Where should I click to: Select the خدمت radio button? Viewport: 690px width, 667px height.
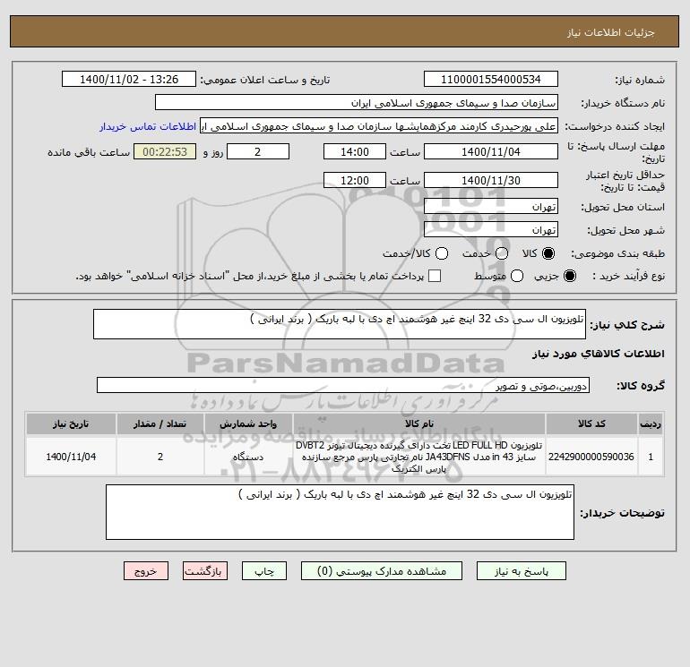pyautogui.click(x=502, y=253)
